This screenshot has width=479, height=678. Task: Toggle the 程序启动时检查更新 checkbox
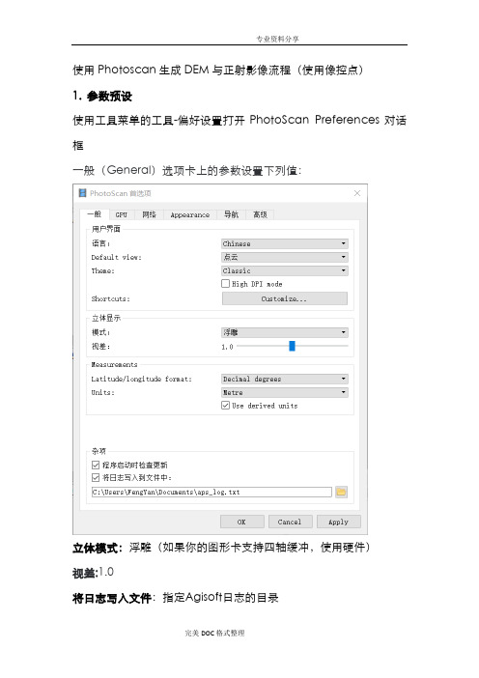(96, 465)
